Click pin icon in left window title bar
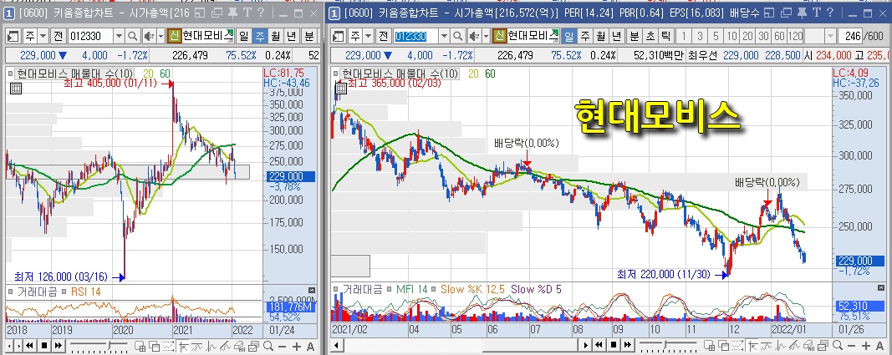This screenshot has width=892, height=355. [x=232, y=12]
